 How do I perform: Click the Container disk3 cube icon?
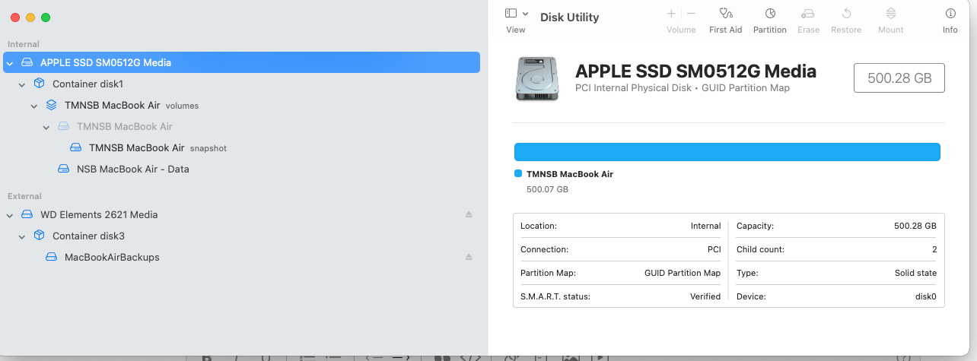click(39, 236)
